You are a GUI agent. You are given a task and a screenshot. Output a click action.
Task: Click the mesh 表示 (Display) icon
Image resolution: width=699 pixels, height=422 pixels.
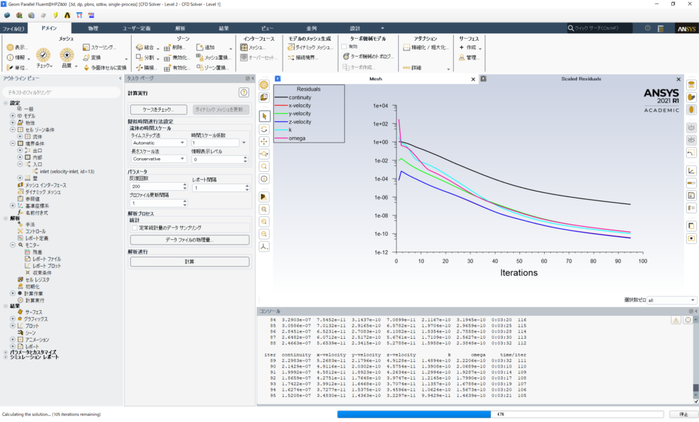[10, 47]
